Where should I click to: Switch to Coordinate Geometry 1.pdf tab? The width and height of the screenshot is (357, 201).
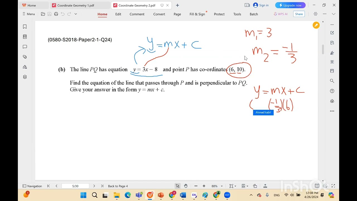click(76, 5)
